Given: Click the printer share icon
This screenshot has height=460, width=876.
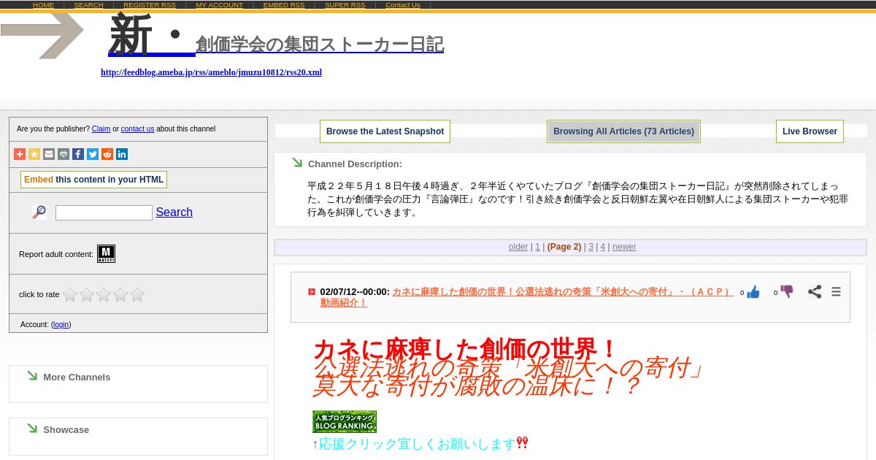Looking at the screenshot, I should [64, 154].
